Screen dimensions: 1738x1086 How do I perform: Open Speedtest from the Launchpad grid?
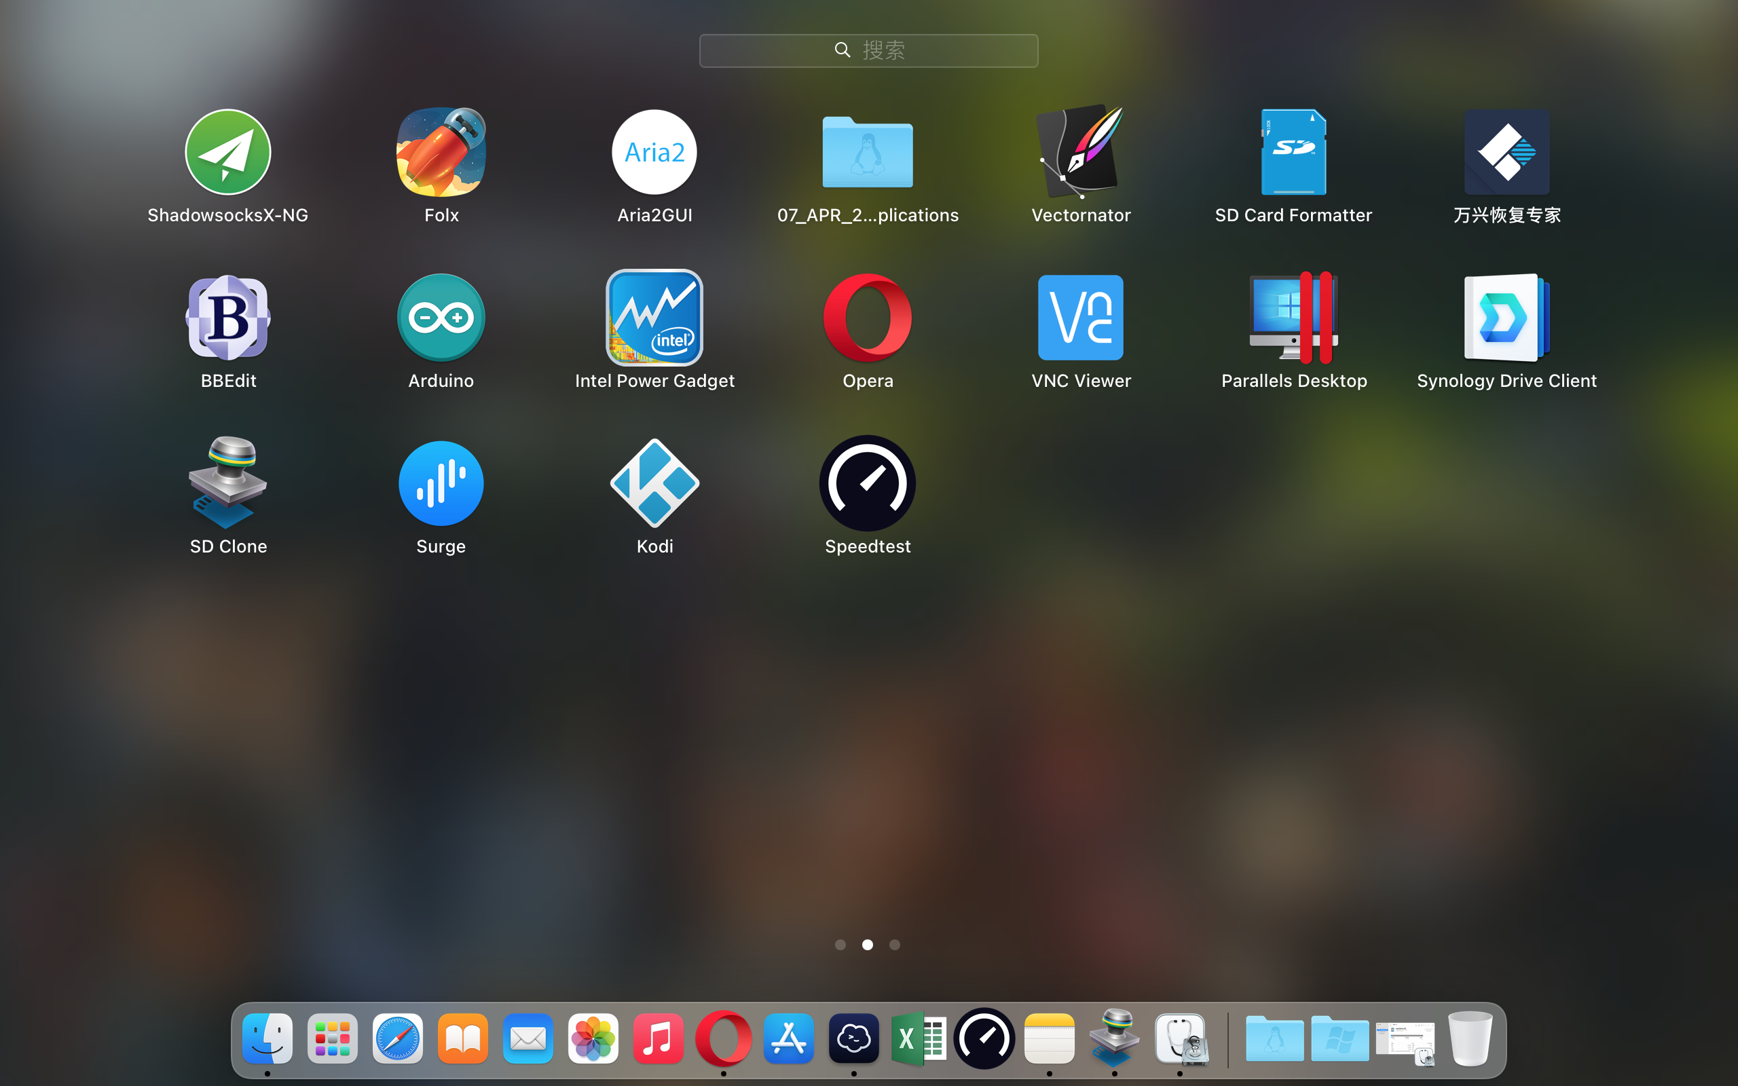868,483
